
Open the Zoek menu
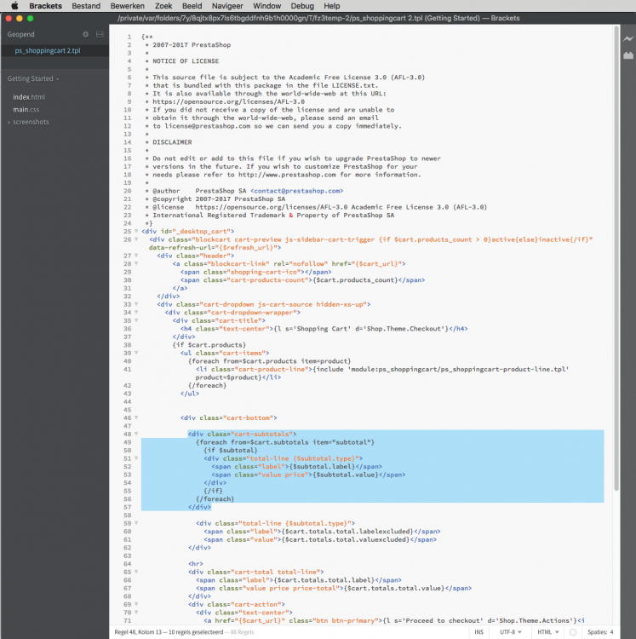pyautogui.click(x=163, y=6)
